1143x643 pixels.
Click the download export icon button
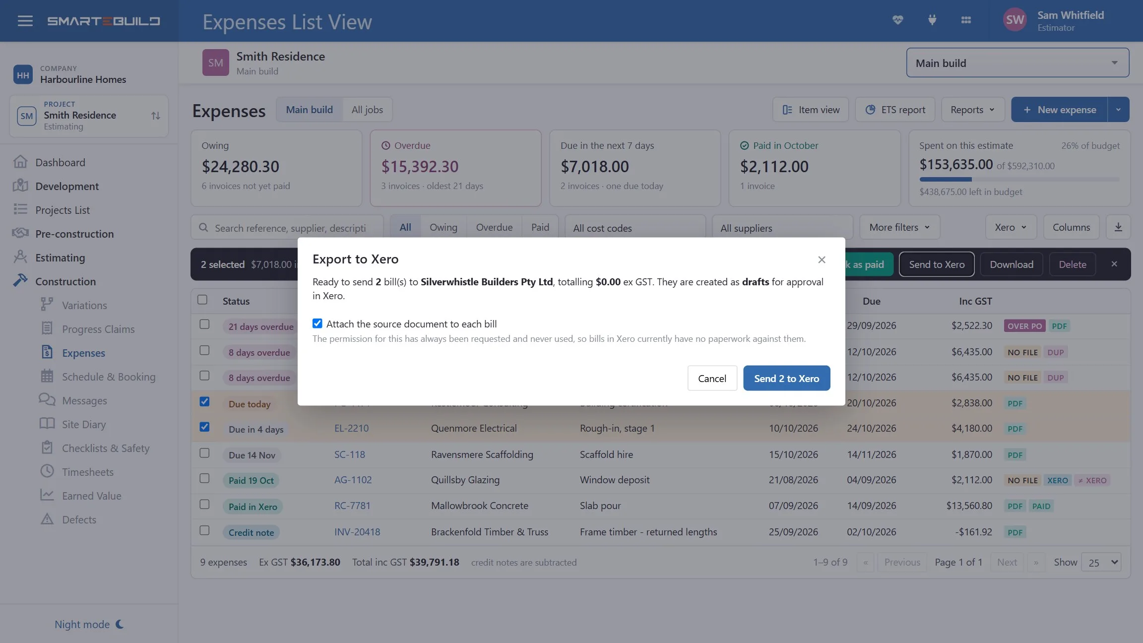pyautogui.click(x=1118, y=227)
